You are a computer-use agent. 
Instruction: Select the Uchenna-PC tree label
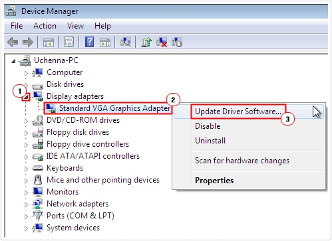coord(56,60)
